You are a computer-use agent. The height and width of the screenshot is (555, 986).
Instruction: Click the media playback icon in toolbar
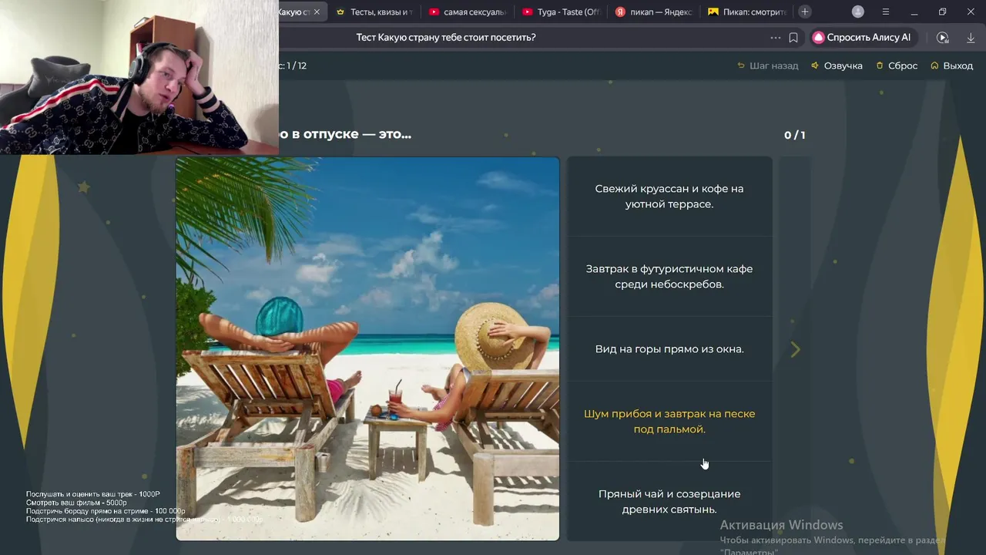[x=943, y=37]
